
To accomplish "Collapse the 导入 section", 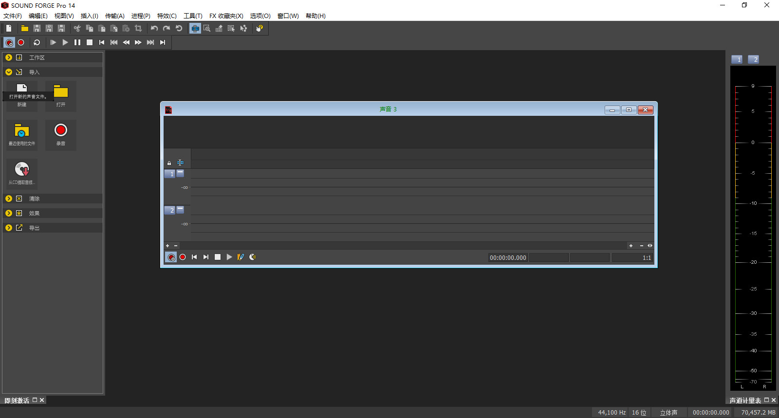I will 9,72.
